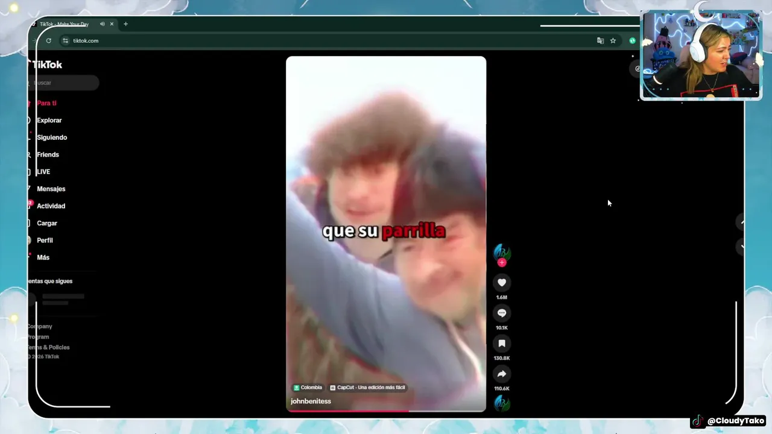Open the Friends section
Image resolution: width=772 pixels, height=434 pixels.
[x=48, y=155]
